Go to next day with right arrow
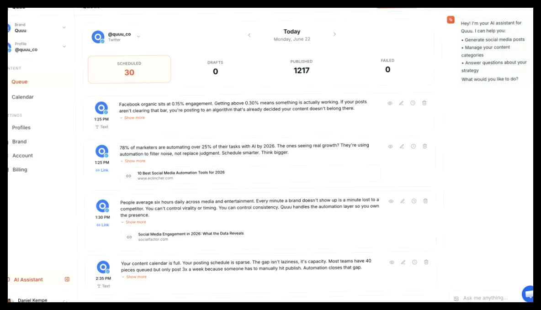This screenshot has height=310, width=541. [334, 34]
